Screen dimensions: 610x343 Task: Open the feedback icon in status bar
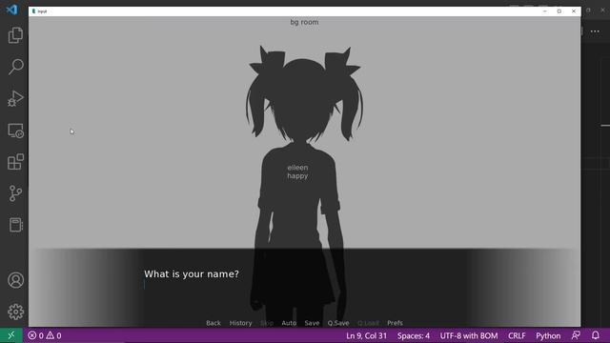[576, 335]
